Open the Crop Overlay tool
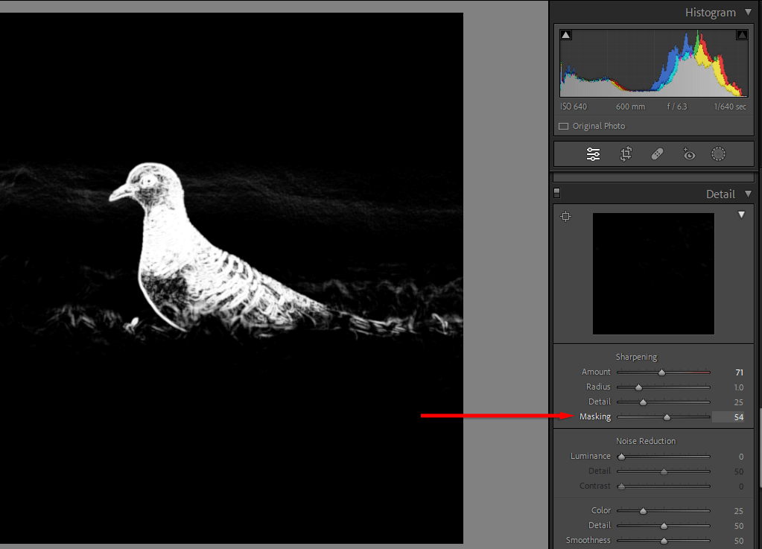Viewport: 762px width, 549px height. (626, 154)
